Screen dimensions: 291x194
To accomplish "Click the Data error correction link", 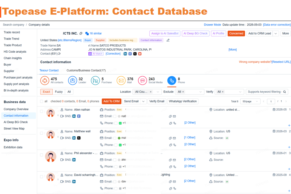I will (x=277, y=25).
